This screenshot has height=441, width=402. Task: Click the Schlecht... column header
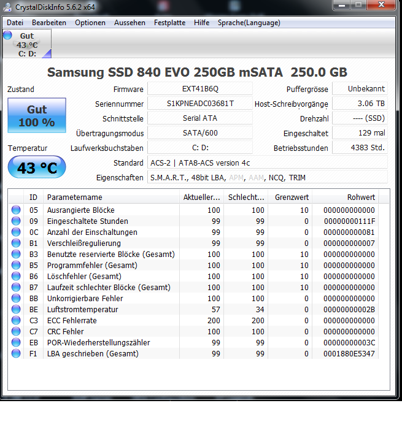[245, 197]
